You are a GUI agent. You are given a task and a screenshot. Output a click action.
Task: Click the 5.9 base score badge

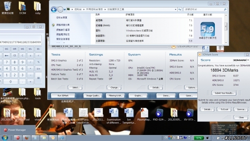[x=207, y=29]
